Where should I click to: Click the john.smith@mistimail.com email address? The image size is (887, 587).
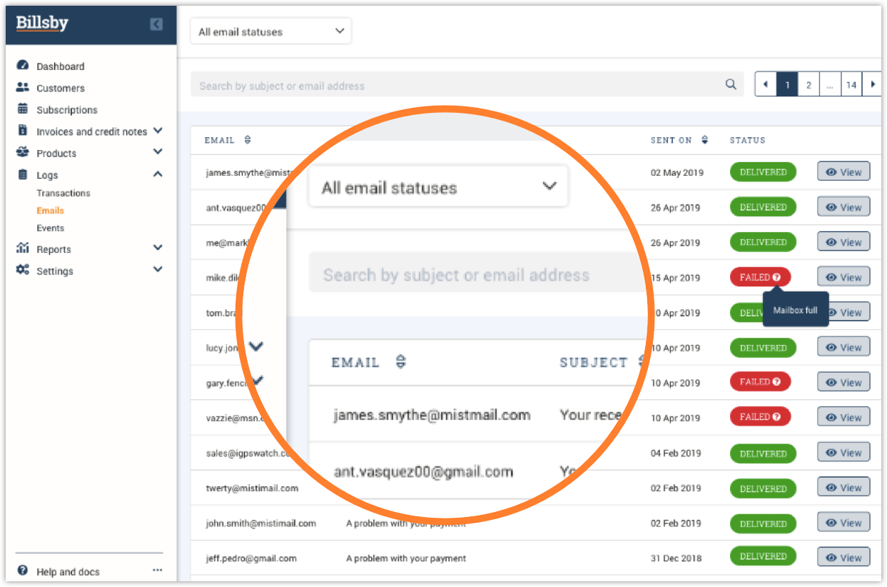tap(260, 523)
